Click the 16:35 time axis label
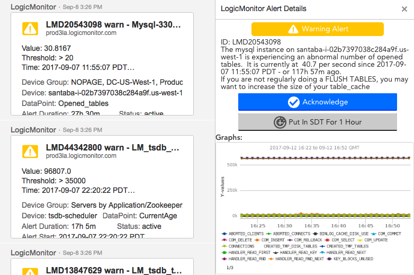The width and height of the screenshot is (414, 275). click(311, 226)
